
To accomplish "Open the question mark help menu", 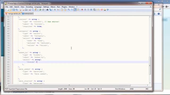I will [x=77, y=7].
